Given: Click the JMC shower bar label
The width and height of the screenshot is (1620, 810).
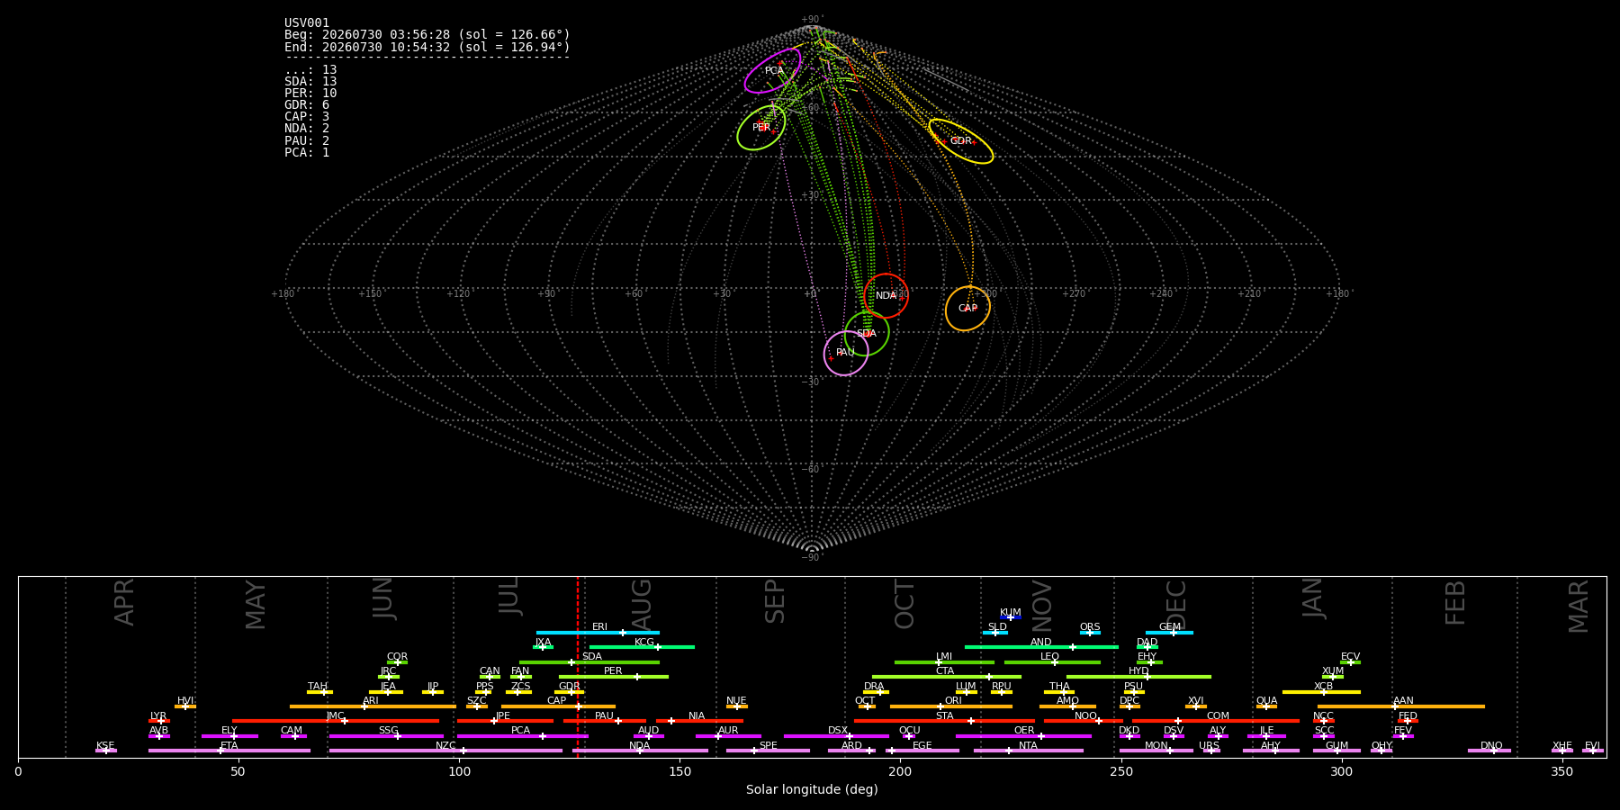Looking at the screenshot, I should (335, 716).
